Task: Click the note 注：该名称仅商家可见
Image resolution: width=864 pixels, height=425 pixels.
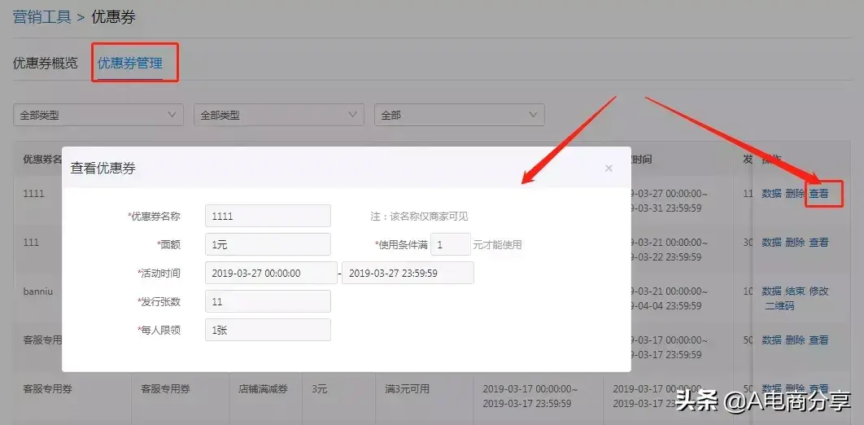Action: point(419,216)
